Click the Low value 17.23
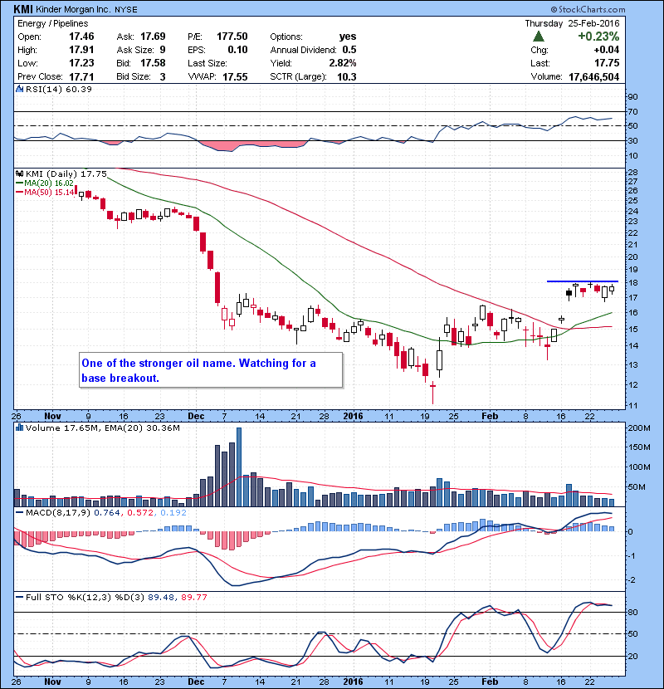Viewport: 664px width, 689px height. (81, 63)
